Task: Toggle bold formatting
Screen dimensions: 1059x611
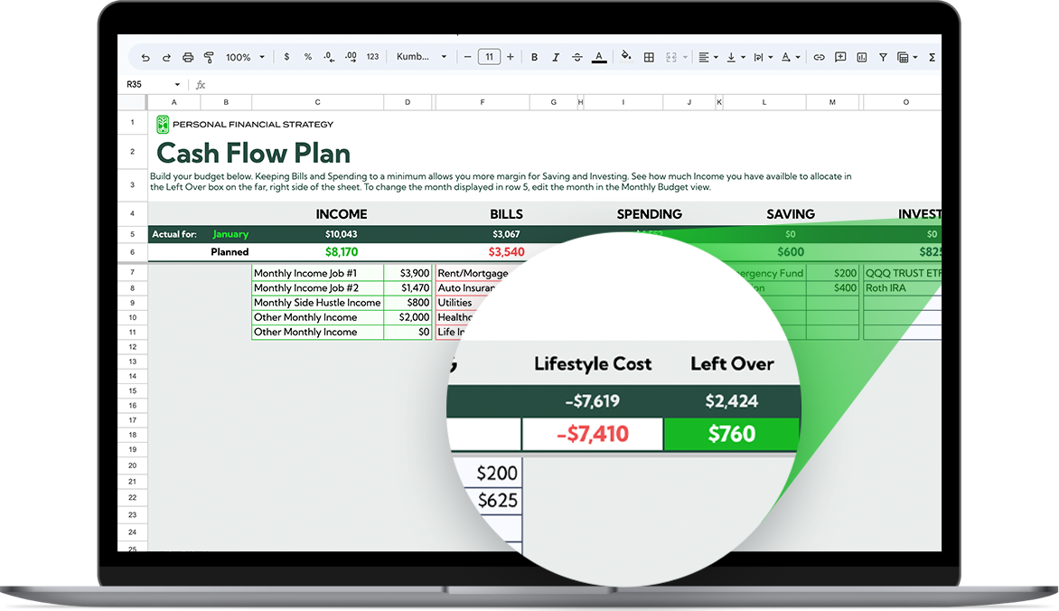Action: 534,58
